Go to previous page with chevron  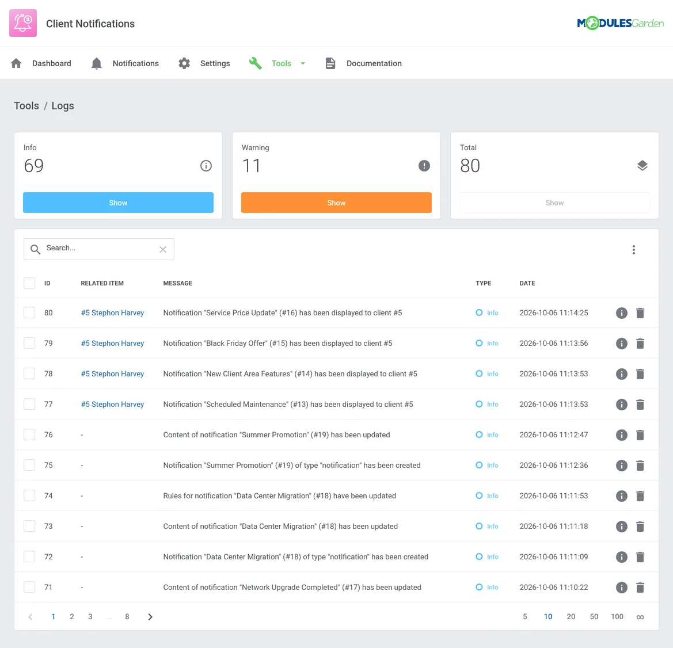pos(31,617)
